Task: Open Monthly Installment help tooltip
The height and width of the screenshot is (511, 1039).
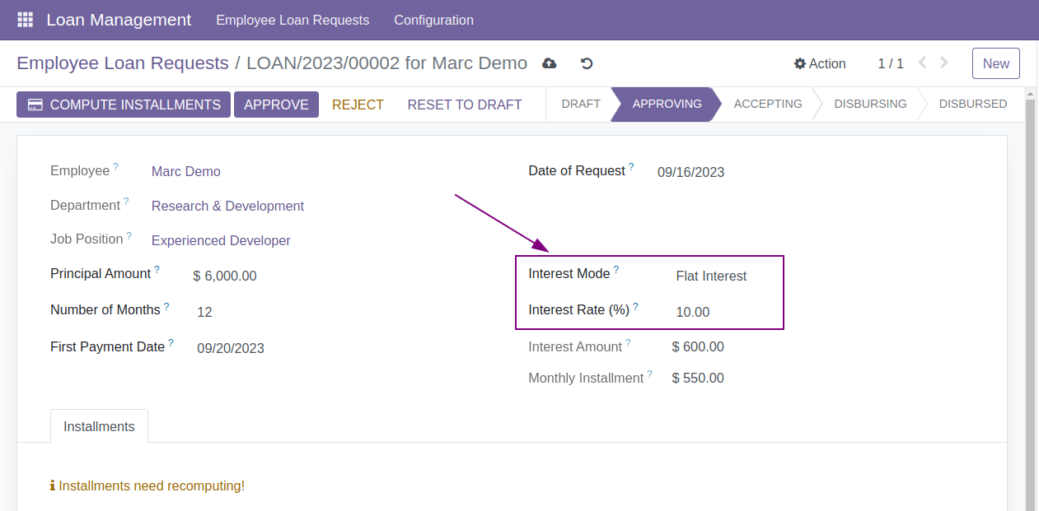Action: click(x=651, y=372)
